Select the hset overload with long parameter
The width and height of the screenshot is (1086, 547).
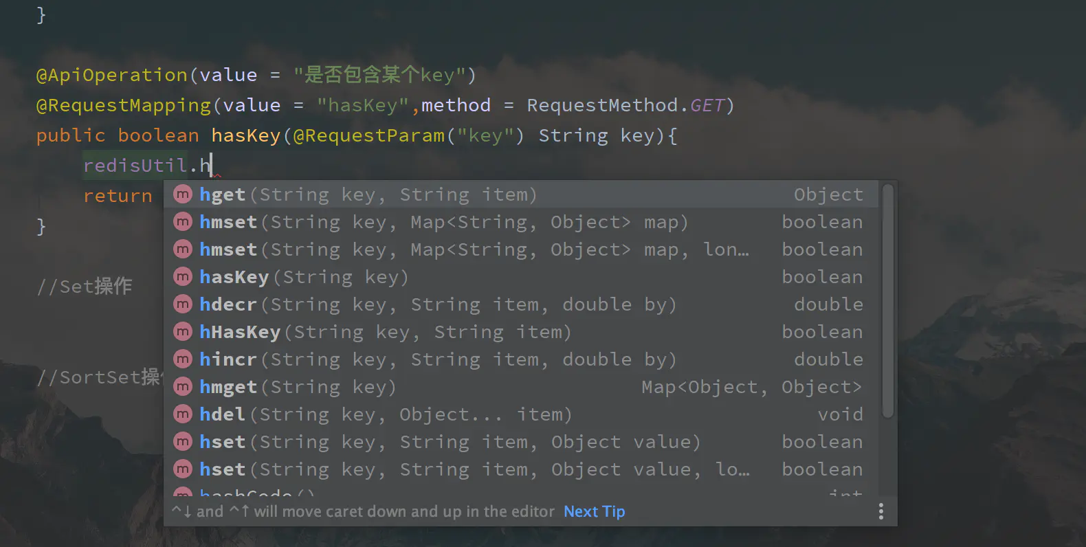(474, 469)
